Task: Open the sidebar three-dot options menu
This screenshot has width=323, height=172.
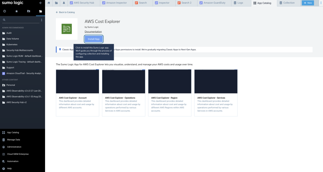Action: (x=42, y=20)
